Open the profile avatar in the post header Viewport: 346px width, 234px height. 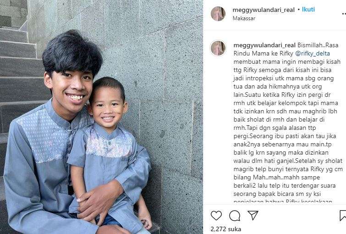(218, 13)
